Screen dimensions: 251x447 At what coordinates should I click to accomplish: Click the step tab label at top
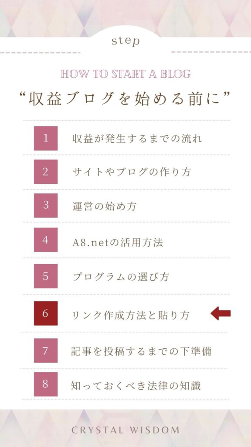click(125, 41)
